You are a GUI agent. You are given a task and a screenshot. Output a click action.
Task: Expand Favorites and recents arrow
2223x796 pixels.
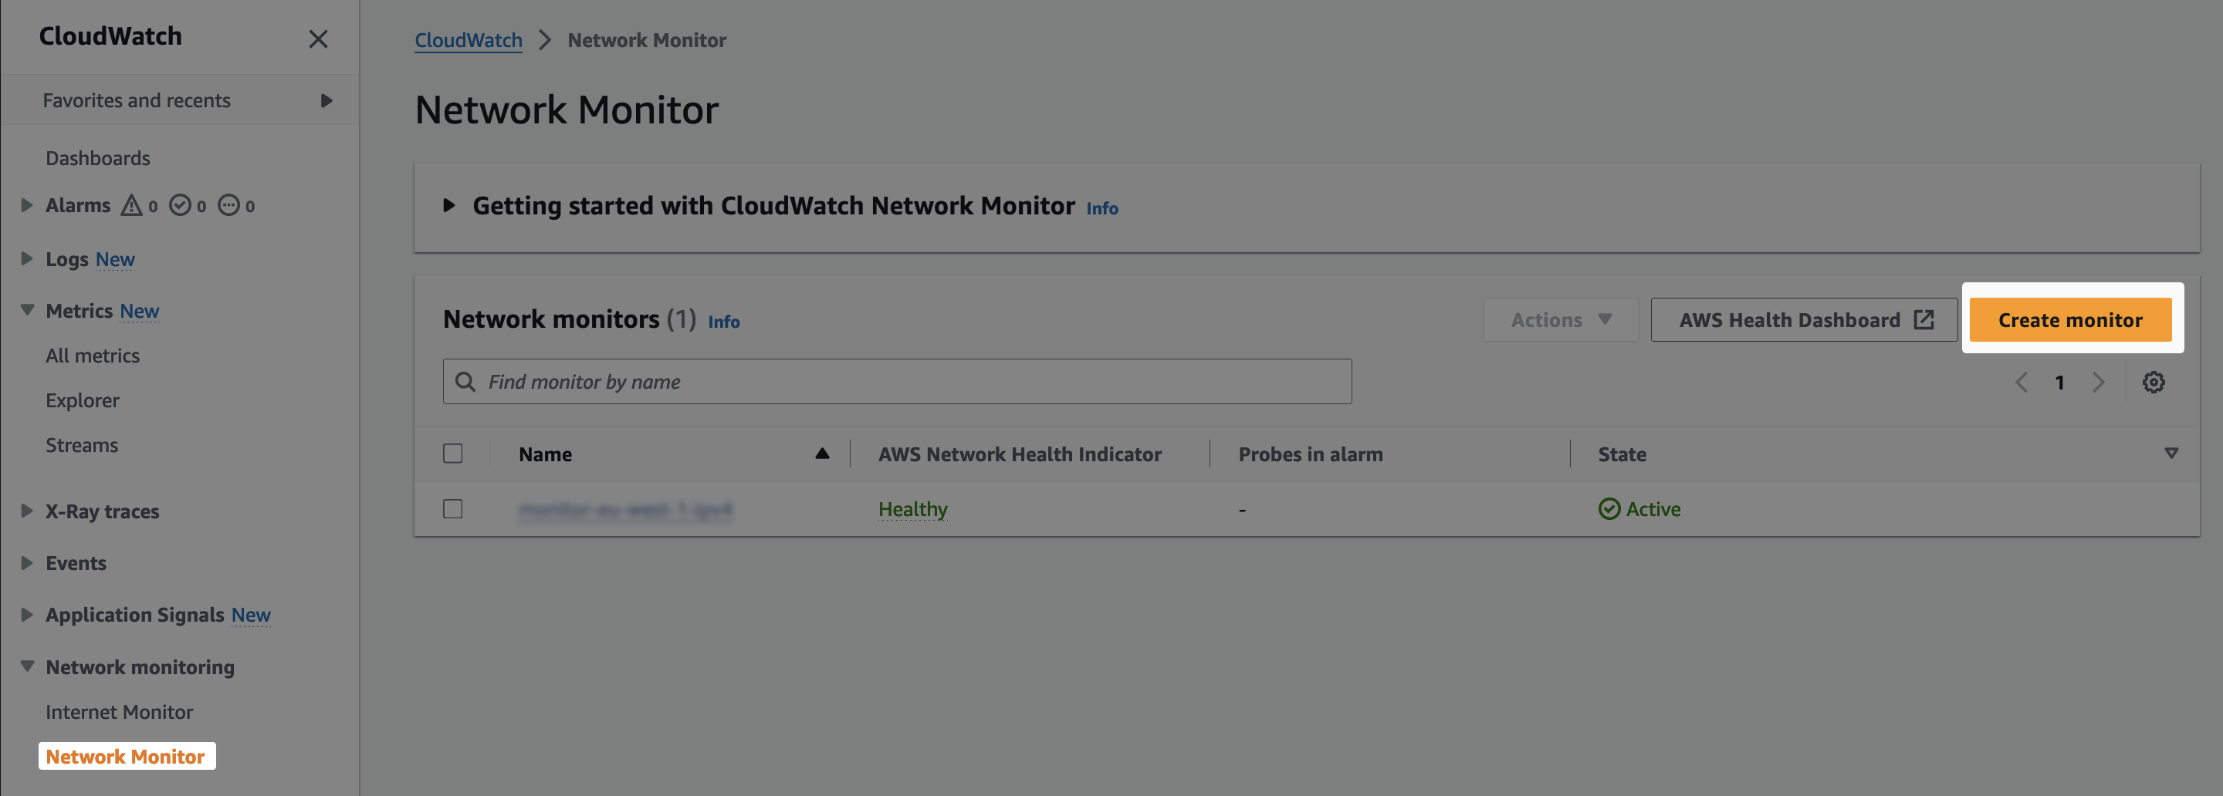327,101
